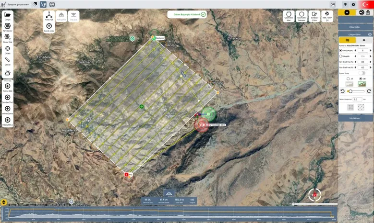The width and height of the screenshot is (374, 223).
Task: Open settings with the gear icon
Action: point(353,4)
